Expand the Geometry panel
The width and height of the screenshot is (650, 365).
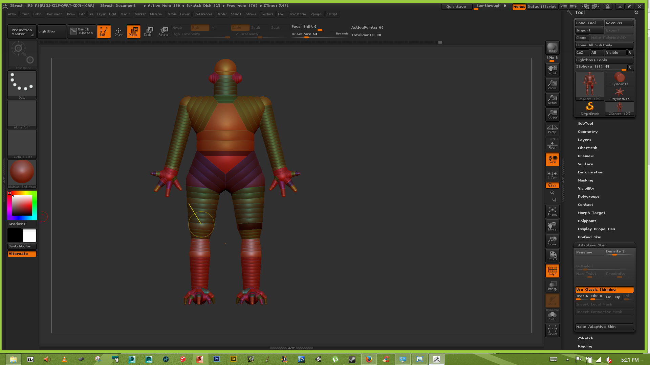coord(588,131)
